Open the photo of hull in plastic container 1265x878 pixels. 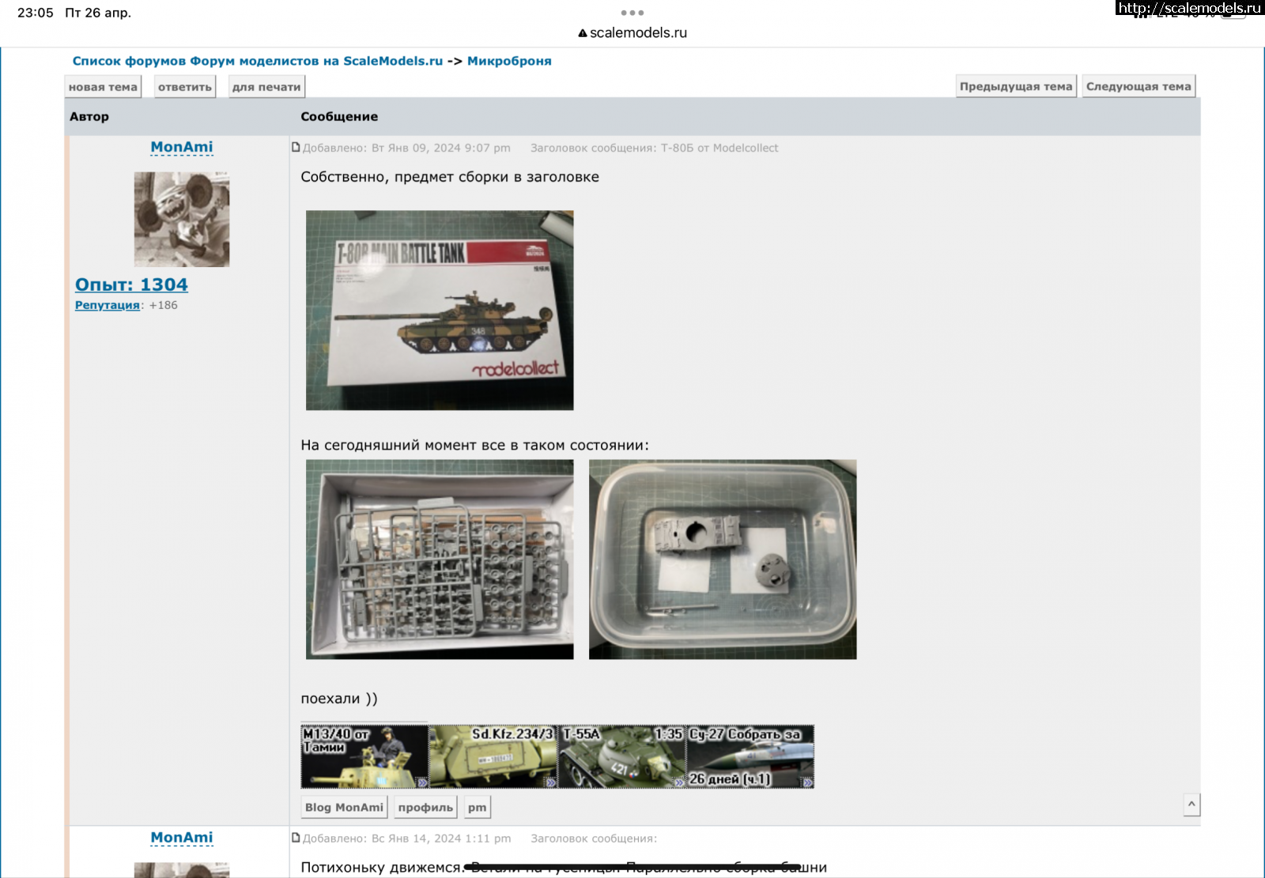tap(723, 560)
